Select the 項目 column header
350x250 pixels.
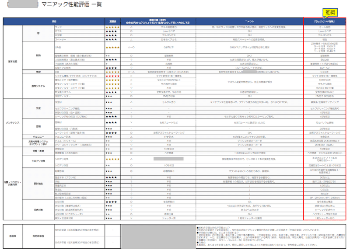coord(54,21)
